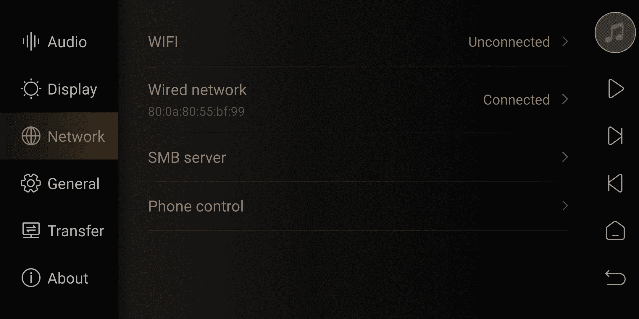Expand Phone control chevron

[x=565, y=206]
